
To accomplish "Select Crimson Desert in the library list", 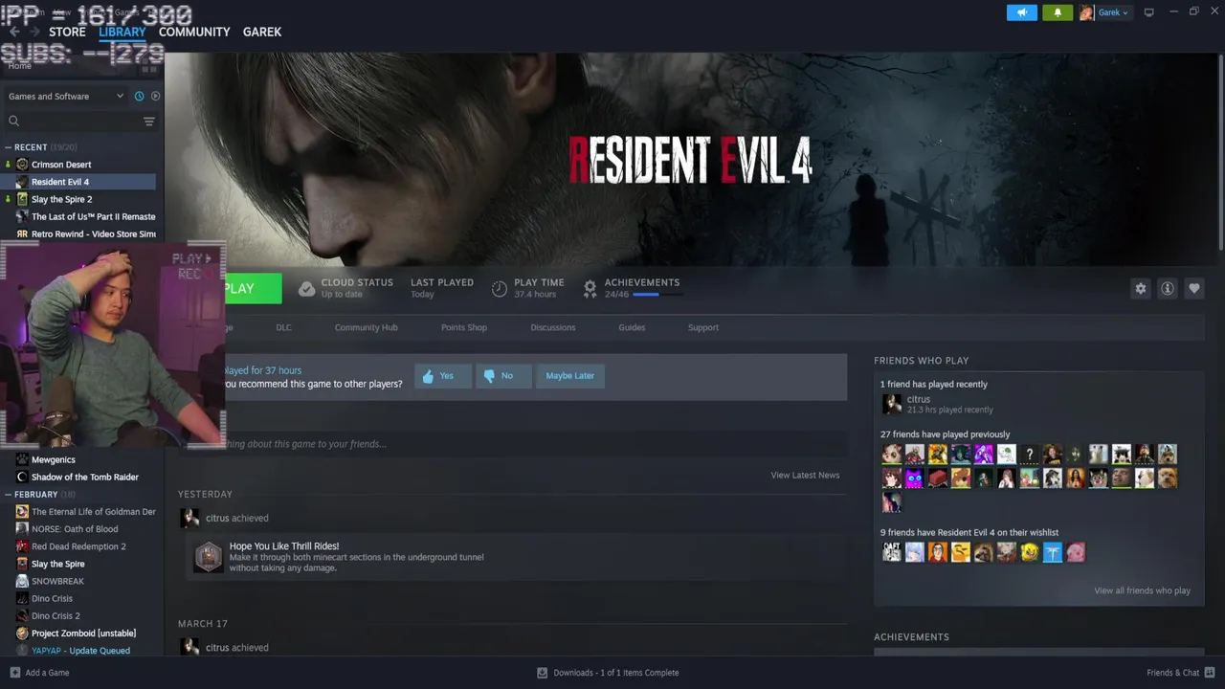I will pyautogui.click(x=61, y=165).
